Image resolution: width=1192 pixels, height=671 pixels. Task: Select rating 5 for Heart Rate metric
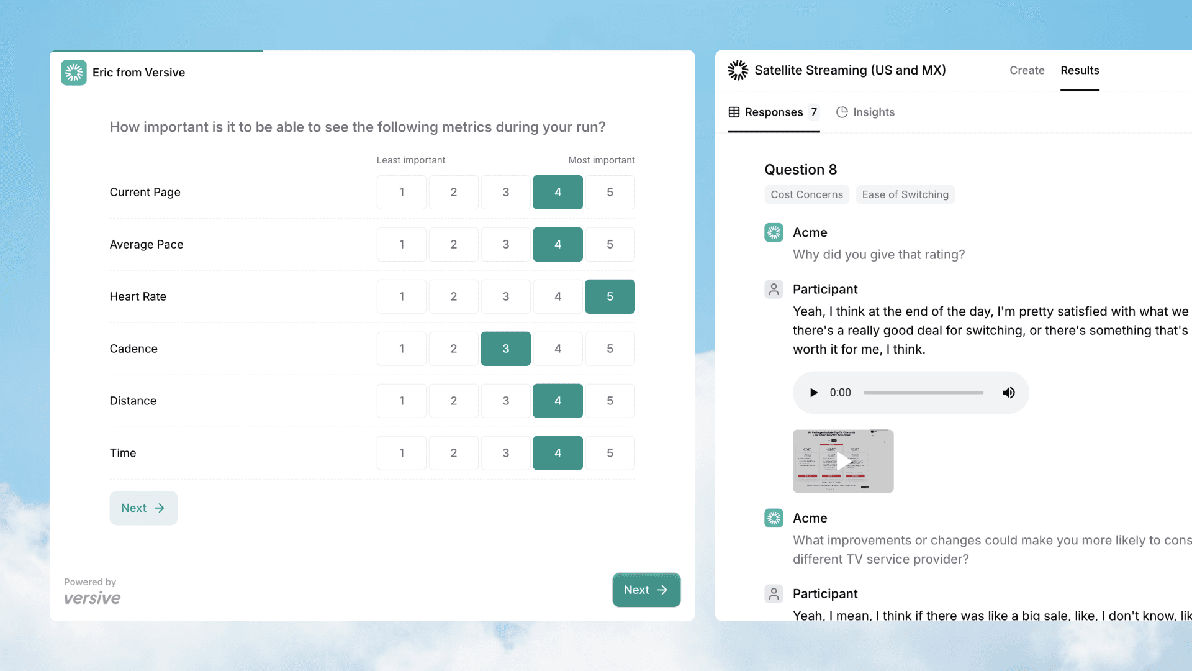[609, 296]
